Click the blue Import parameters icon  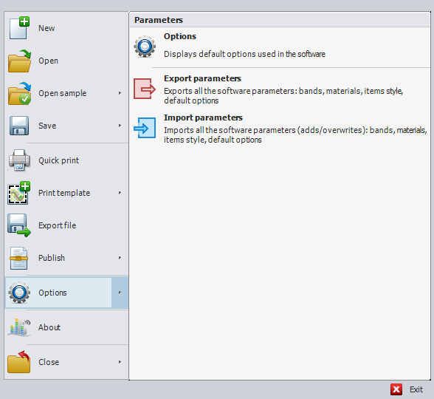tap(145, 128)
